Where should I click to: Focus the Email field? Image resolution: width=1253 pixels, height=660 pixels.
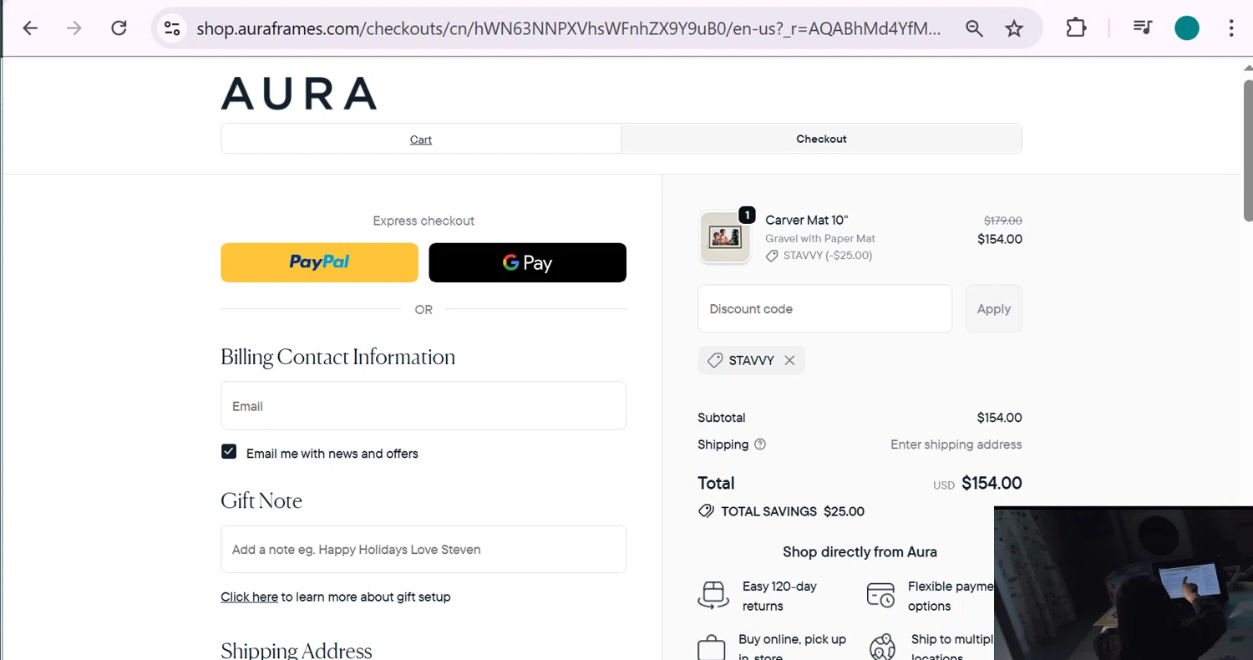coord(424,406)
